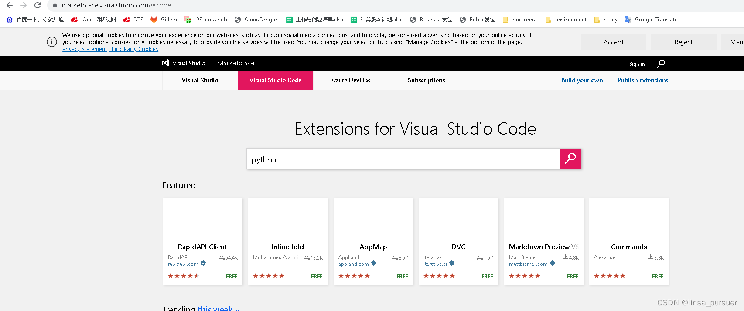Reject optional cookies

click(x=683, y=42)
